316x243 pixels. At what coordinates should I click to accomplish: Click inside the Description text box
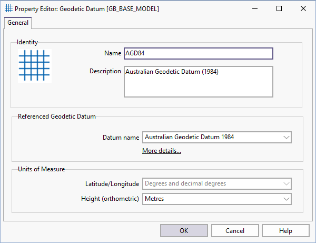coord(198,82)
